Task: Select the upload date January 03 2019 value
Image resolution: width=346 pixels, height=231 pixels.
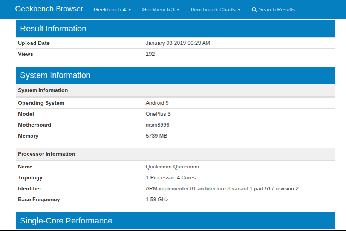Action: point(178,43)
